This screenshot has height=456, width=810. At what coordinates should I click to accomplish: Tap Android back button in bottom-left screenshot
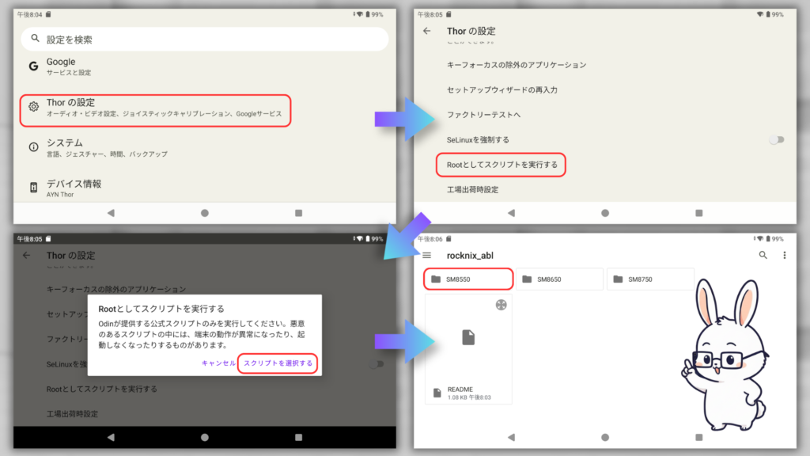coord(111,437)
